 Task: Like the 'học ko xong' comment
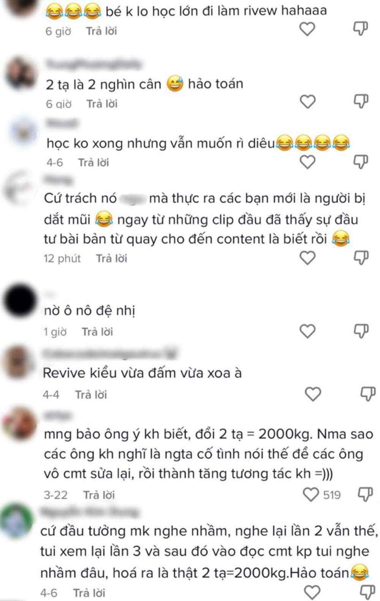click(x=307, y=162)
